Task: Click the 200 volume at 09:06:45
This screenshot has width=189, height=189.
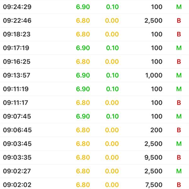Action: (156, 130)
